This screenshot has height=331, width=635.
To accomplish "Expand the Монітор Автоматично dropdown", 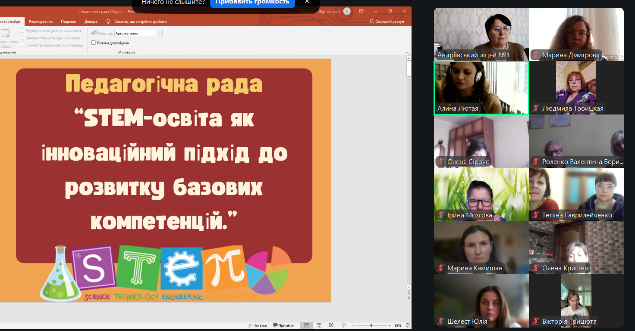I will pos(159,33).
